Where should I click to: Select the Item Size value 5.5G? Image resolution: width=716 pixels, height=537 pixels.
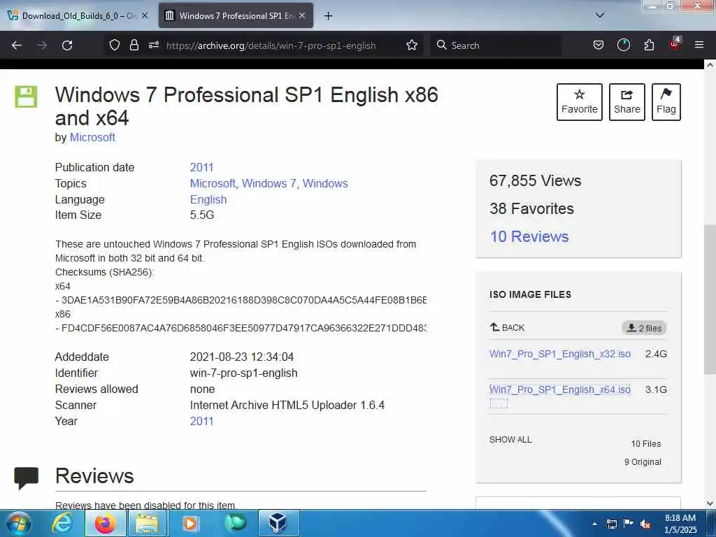coord(202,215)
